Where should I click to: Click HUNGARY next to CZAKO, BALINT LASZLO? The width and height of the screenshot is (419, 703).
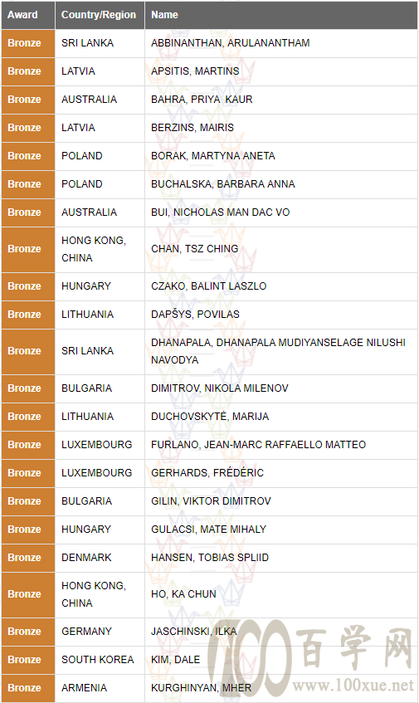pos(86,286)
